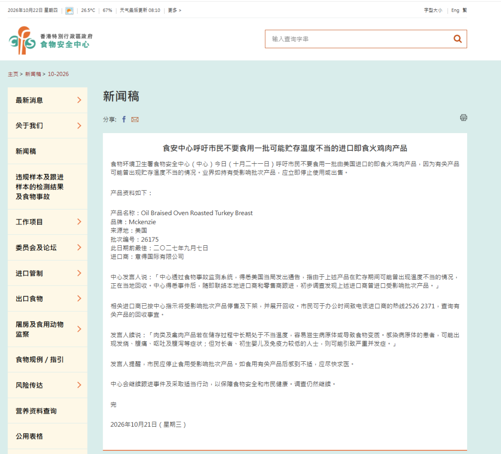501x454 pixels.
Task: Click the article date 2026年10月21日（星期三）
Action: [x=148, y=424]
